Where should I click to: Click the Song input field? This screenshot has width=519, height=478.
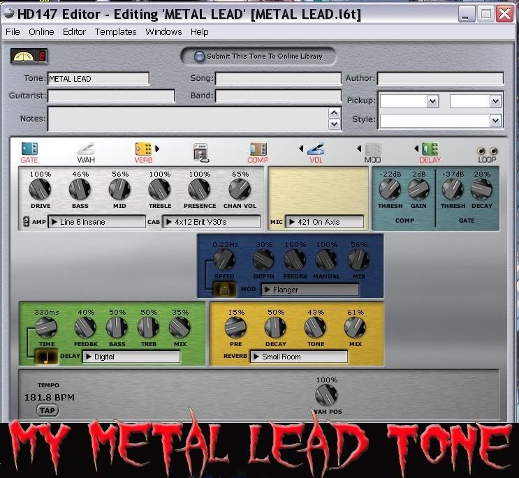click(278, 79)
